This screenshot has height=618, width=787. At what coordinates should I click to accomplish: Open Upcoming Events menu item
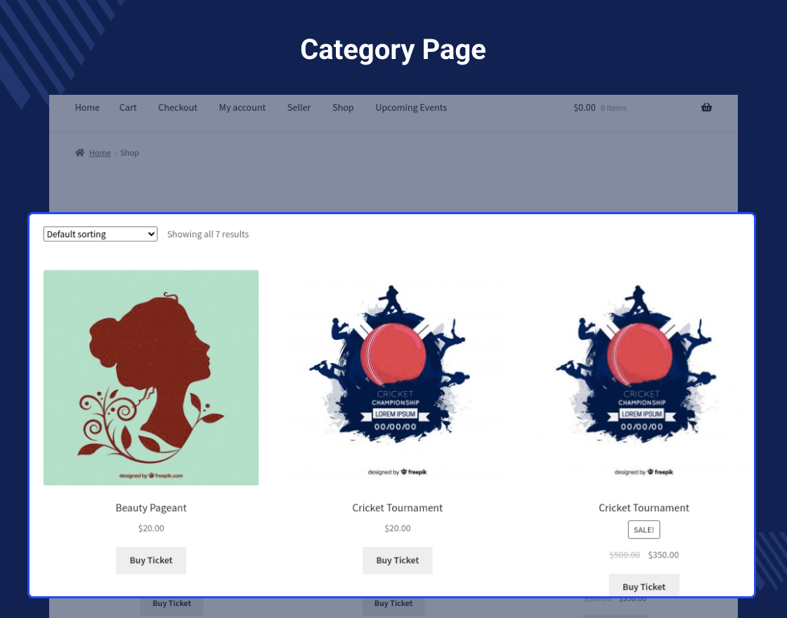click(x=411, y=107)
